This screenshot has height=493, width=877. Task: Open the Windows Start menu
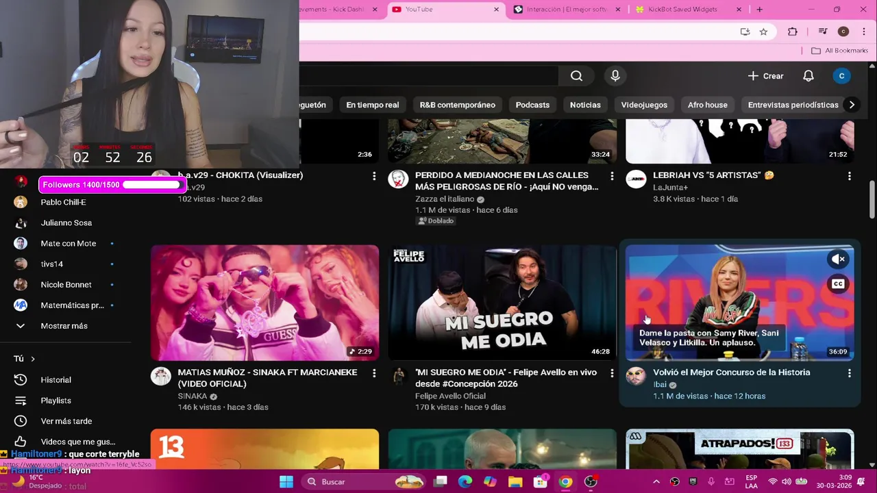point(286,481)
